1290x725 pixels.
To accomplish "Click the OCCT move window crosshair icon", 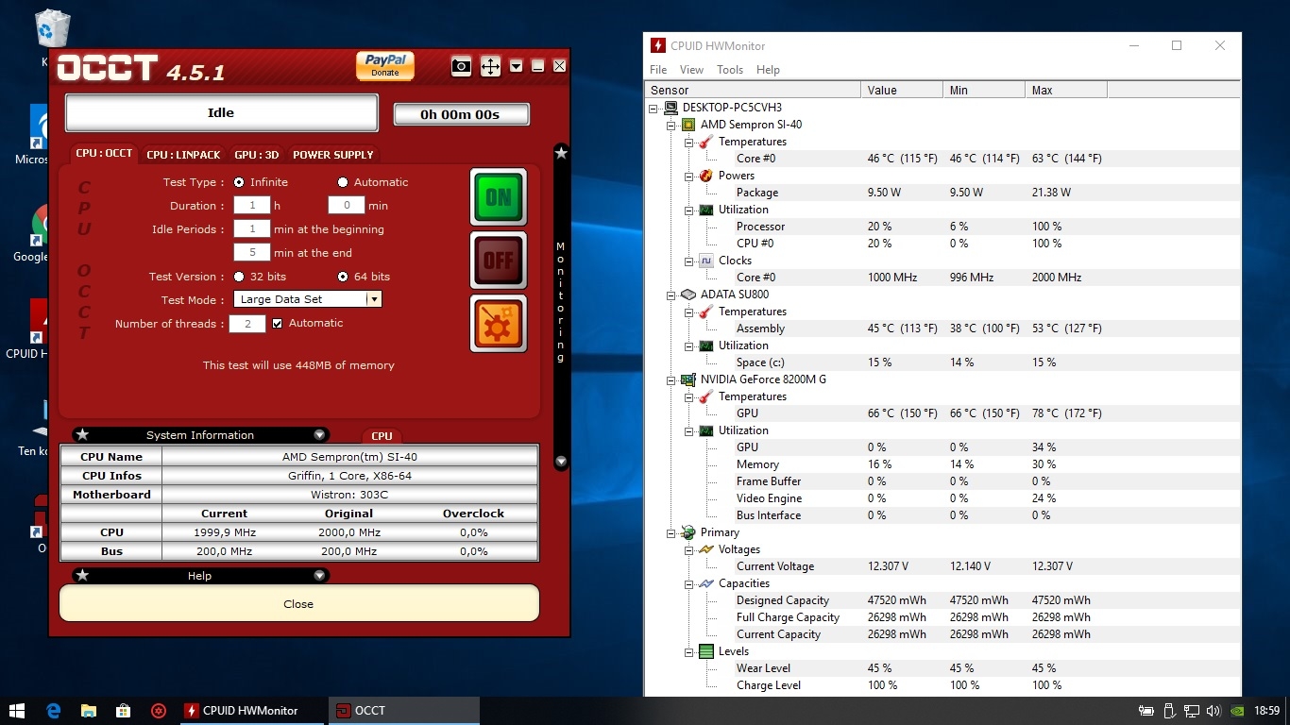I will pyautogui.click(x=490, y=66).
